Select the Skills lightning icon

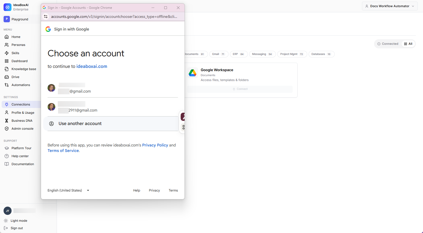pyautogui.click(x=7, y=53)
